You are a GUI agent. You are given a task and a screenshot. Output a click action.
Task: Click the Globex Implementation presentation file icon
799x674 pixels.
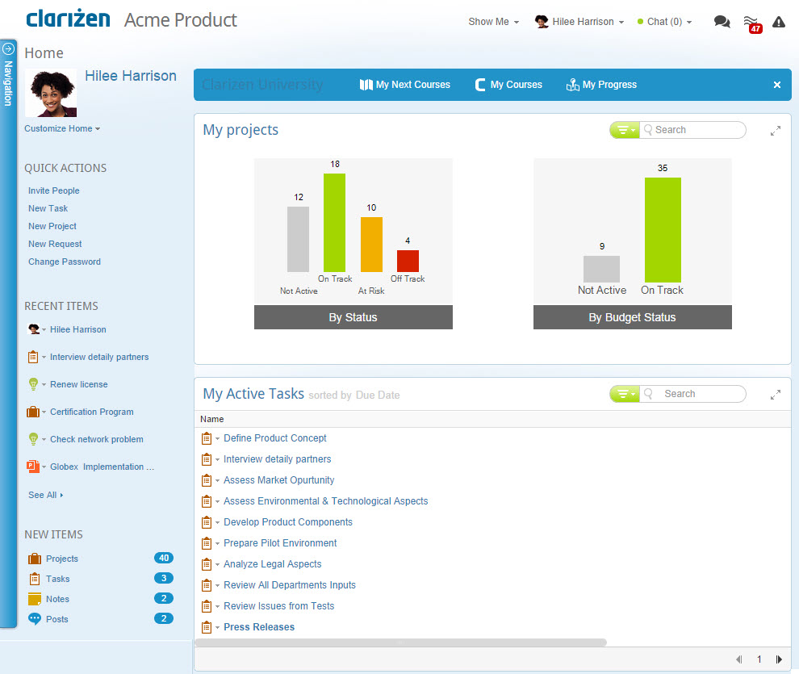pyautogui.click(x=33, y=467)
